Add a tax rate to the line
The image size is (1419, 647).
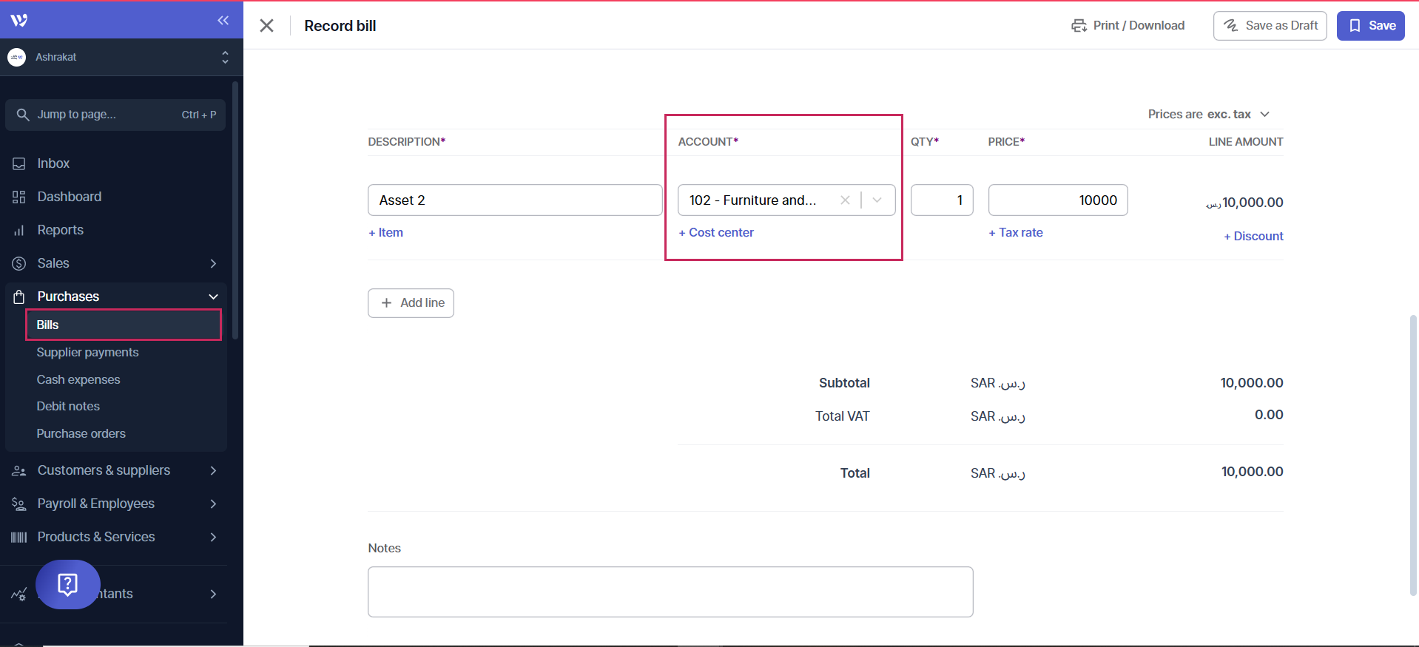pyautogui.click(x=1016, y=232)
